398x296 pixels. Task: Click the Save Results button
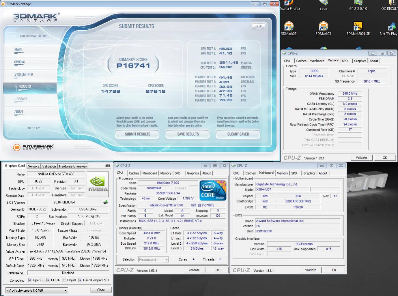click(188, 134)
